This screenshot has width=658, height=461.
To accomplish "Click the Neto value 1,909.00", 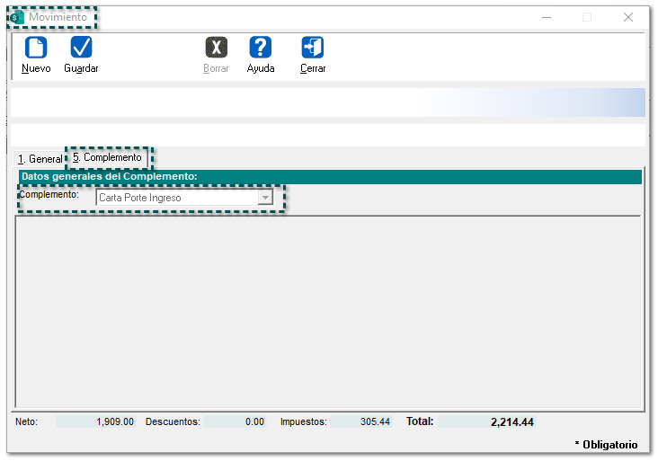I will (x=96, y=421).
